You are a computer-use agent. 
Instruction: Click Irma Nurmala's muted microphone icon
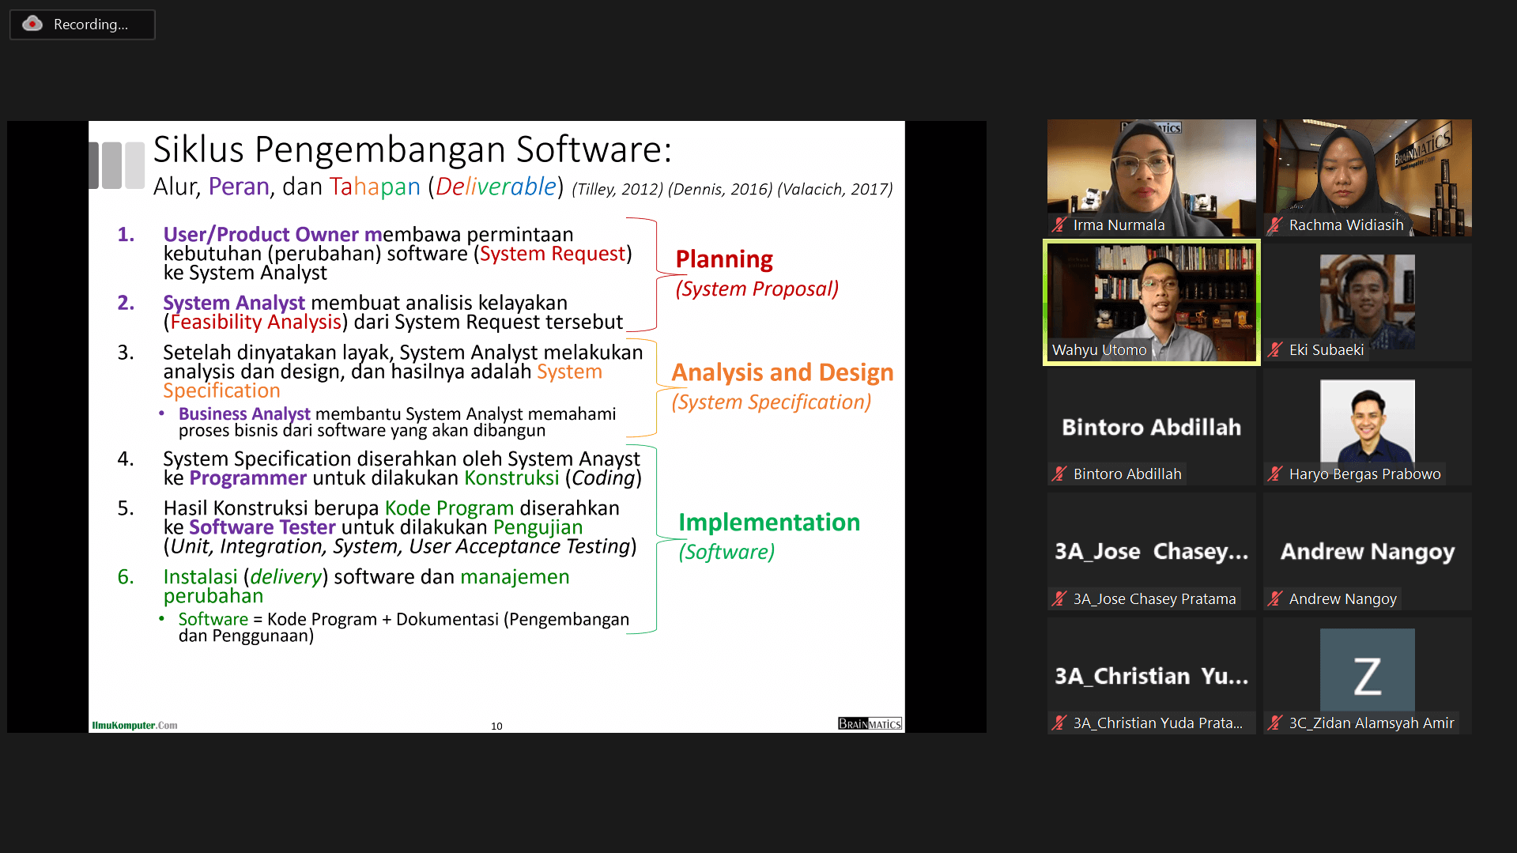(1059, 225)
